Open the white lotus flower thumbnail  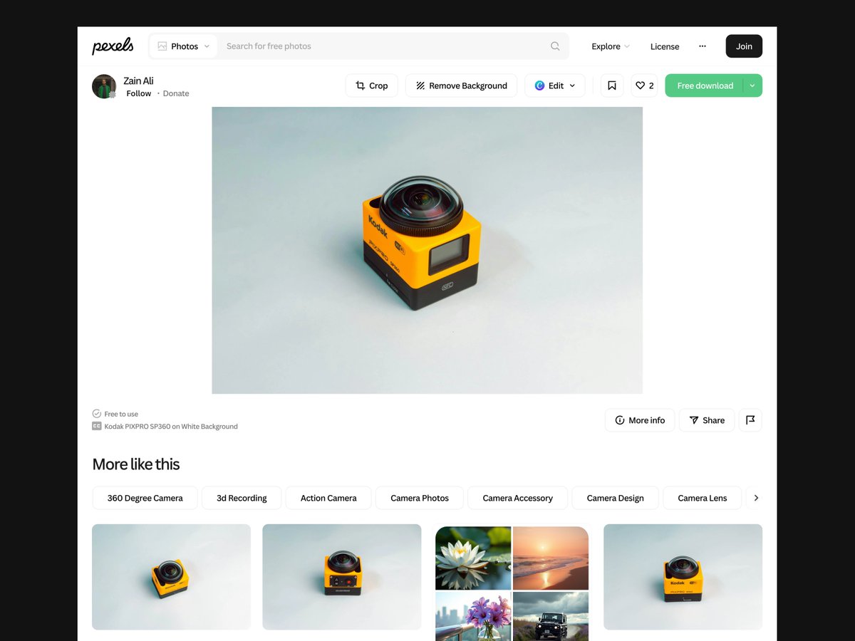pyautogui.click(x=473, y=558)
